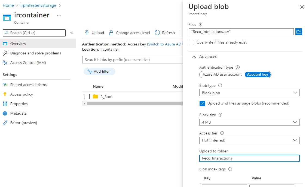The height and width of the screenshot is (187, 306).
Task: Click the Change access level lock icon
Action: coord(111,32)
